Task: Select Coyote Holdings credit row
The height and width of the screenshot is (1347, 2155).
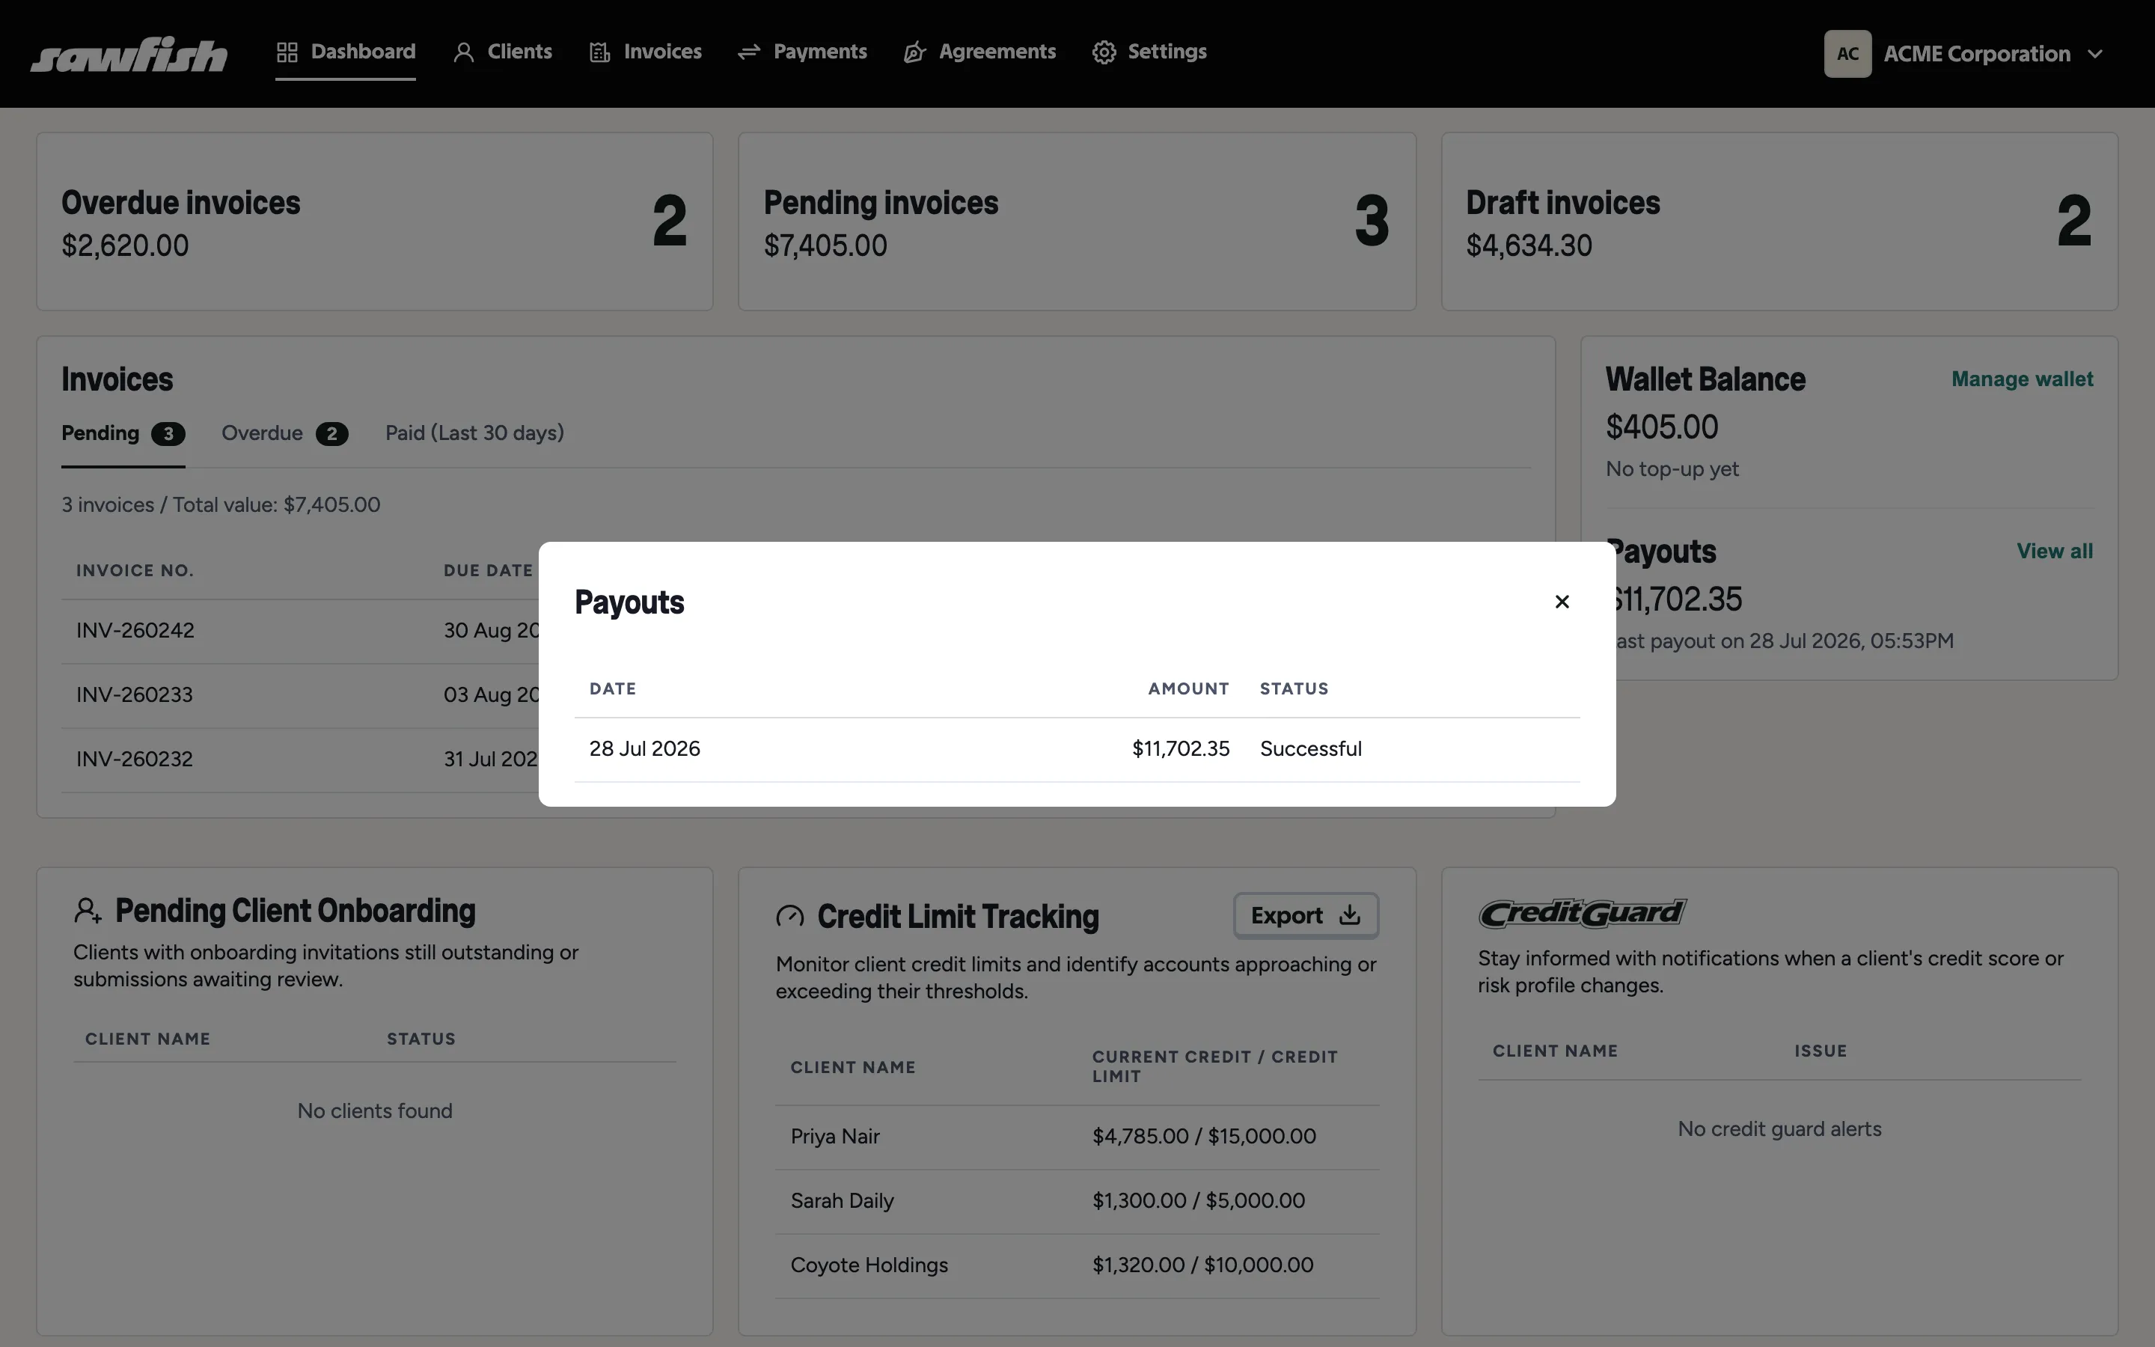Action: [1077, 1265]
